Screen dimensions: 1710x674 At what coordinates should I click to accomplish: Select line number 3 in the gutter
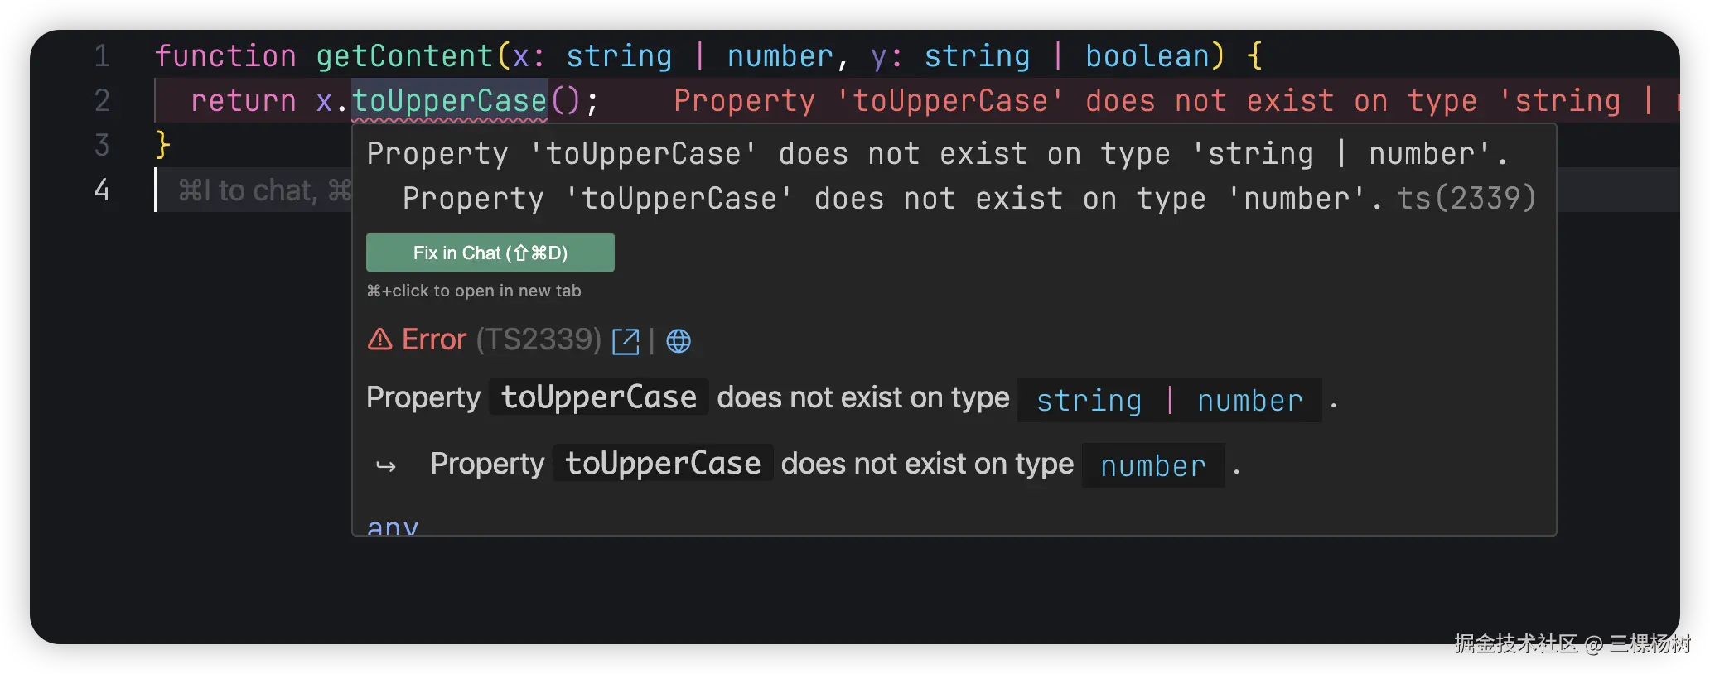(x=102, y=146)
